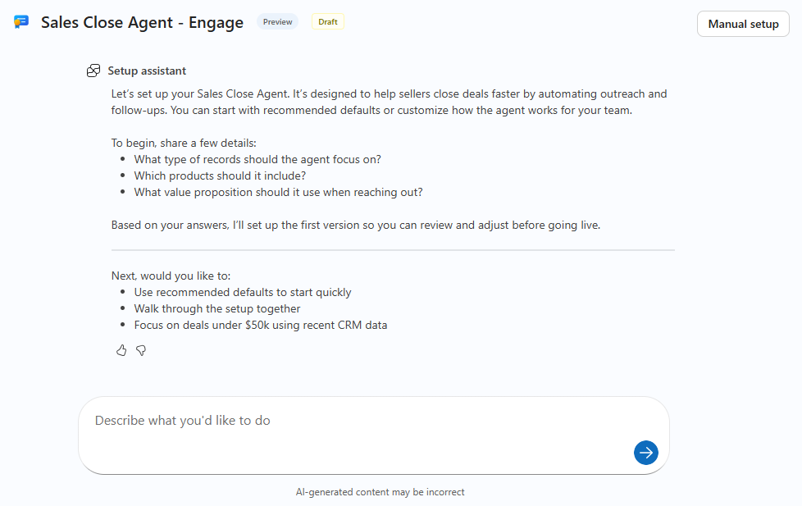Give thumbs up feedback on response
Screen dimensions: 802x506
(121, 350)
